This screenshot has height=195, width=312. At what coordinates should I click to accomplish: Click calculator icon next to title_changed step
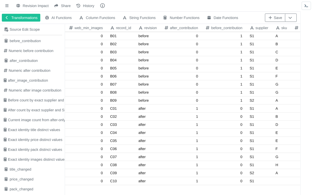point(6,169)
